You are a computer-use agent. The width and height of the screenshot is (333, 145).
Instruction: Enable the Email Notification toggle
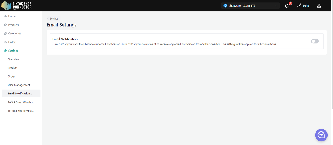click(315, 41)
